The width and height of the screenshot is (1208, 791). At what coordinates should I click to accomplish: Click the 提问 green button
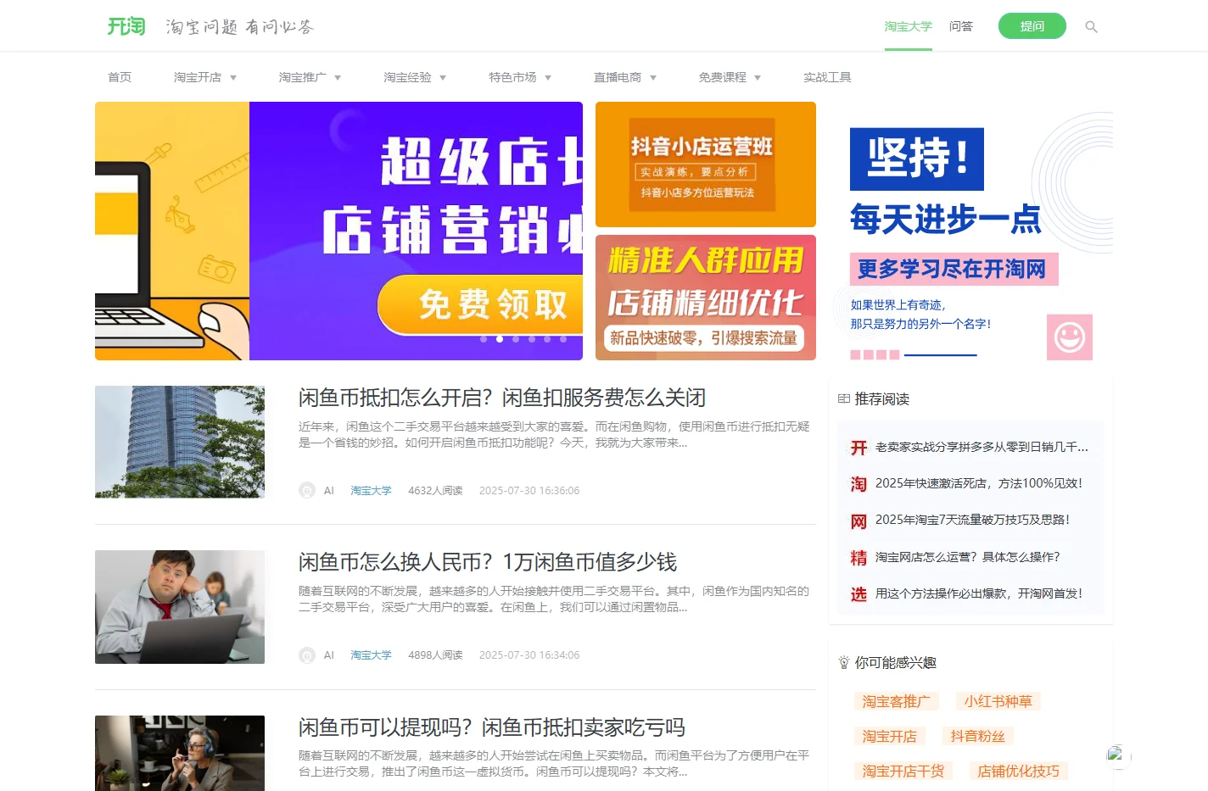[x=1032, y=26]
